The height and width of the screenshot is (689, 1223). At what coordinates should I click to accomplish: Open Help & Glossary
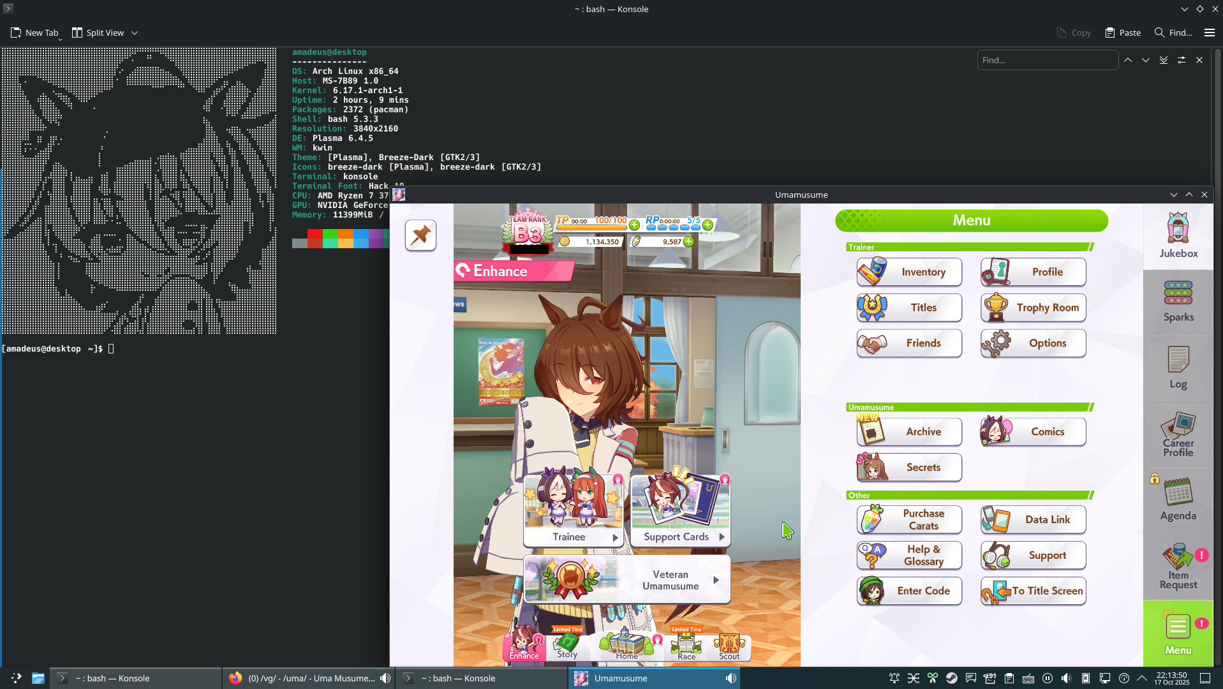(x=909, y=555)
